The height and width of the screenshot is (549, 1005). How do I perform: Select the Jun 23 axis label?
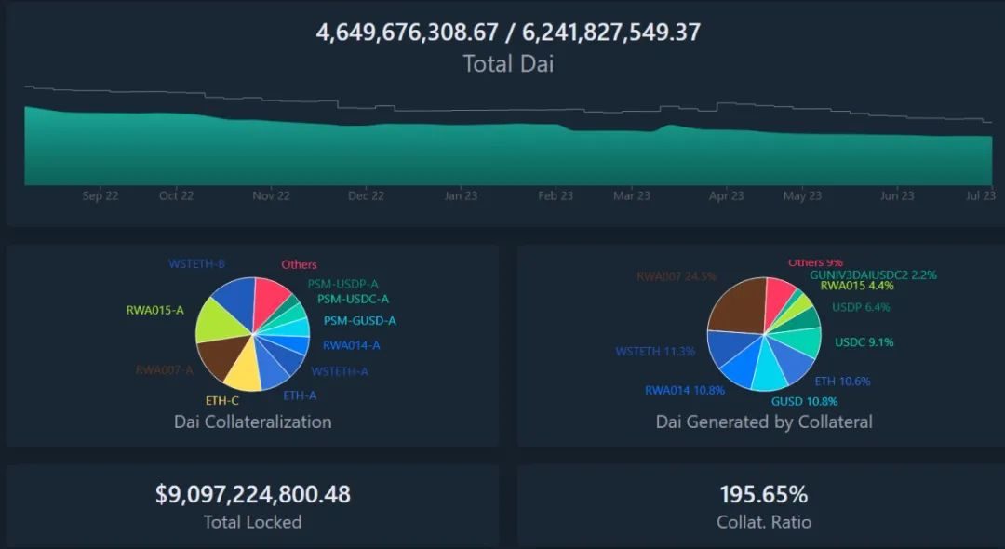897,196
